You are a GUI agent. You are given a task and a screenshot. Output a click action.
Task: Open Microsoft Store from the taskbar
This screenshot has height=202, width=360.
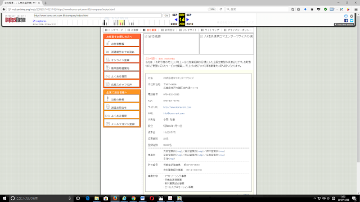click(106, 198)
